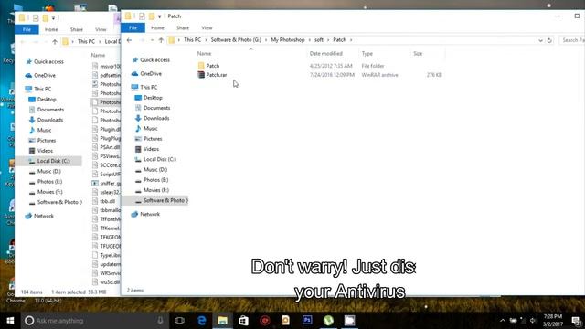Open the File tab in the background Explorer window
585x329 pixels.
click(x=27, y=29)
